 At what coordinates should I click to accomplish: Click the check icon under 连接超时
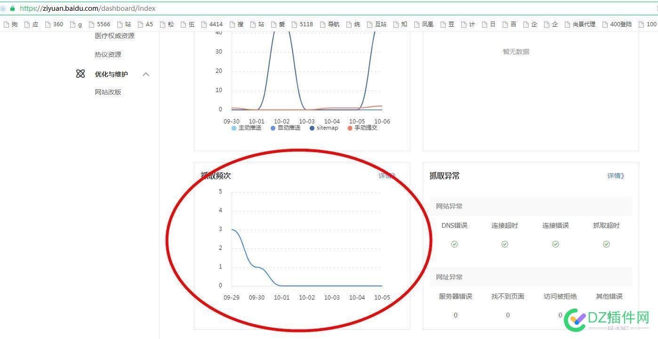[505, 244]
